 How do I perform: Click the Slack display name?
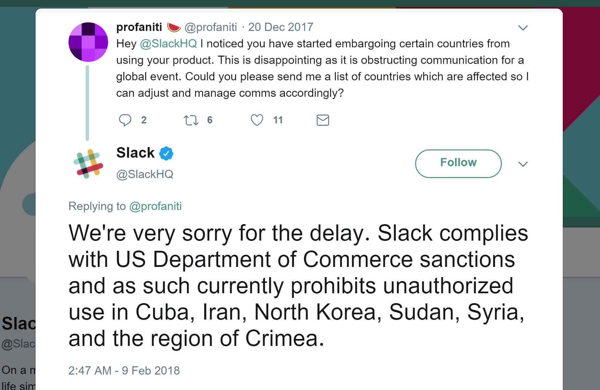(135, 153)
